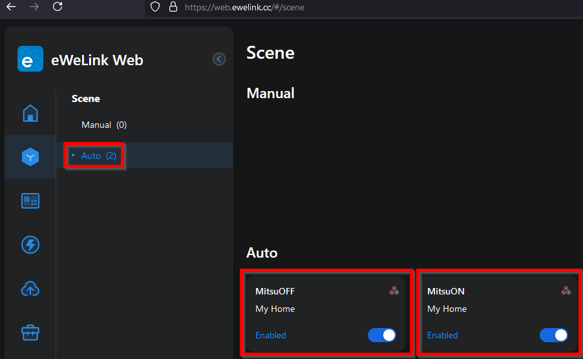Open the Home section in sidebar

click(30, 113)
